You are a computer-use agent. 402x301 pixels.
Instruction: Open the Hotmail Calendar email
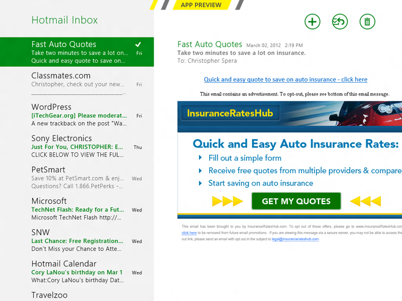[77, 271]
